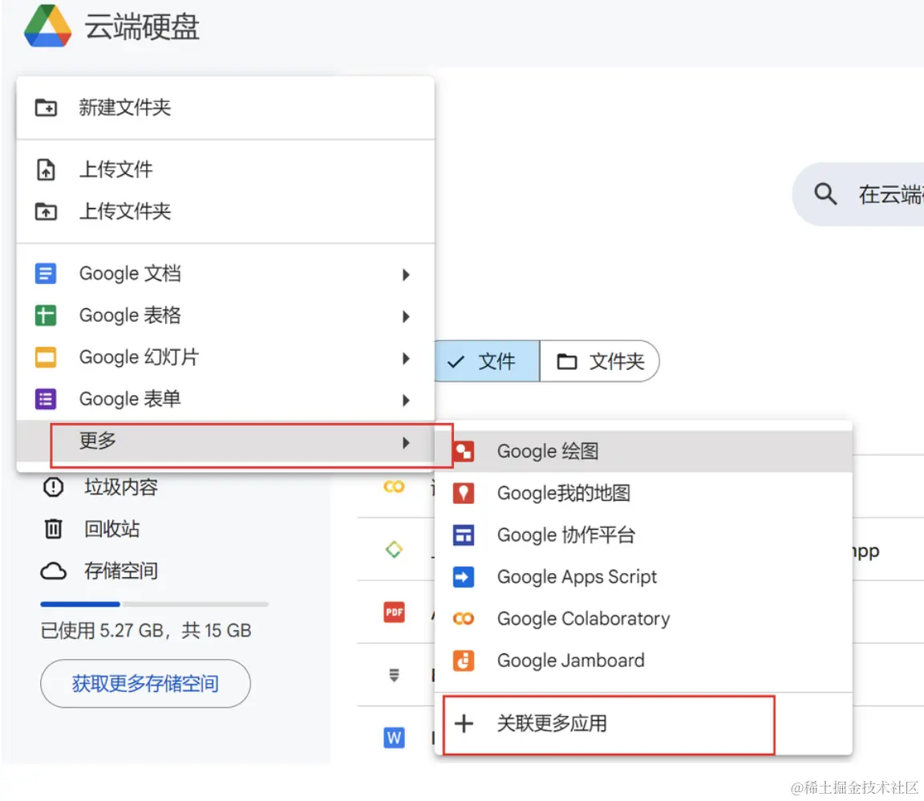
Task: Click the gray lines file icon
Action: [395, 675]
